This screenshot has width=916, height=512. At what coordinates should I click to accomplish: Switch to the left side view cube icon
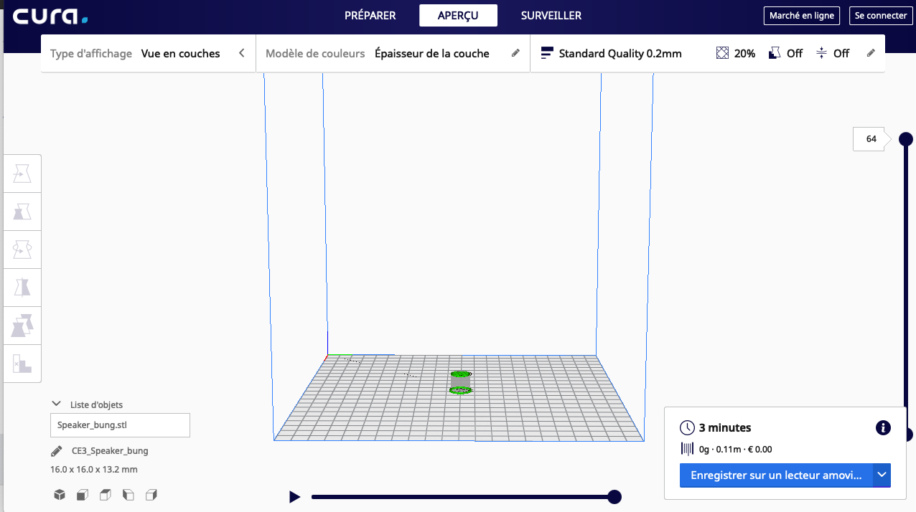tap(128, 495)
